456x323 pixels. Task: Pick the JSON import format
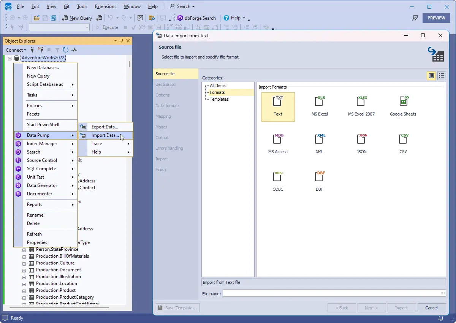(361, 142)
